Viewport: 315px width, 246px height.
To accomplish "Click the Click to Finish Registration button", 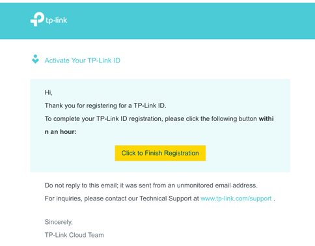I will pos(160,153).
